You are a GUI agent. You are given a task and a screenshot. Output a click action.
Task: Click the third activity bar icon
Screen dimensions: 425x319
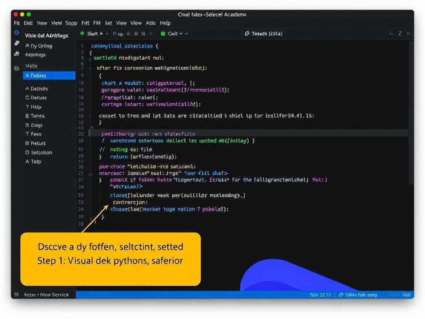17,54
